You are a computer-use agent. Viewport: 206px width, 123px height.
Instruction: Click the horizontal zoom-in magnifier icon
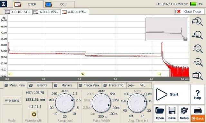[x=197, y=35]
